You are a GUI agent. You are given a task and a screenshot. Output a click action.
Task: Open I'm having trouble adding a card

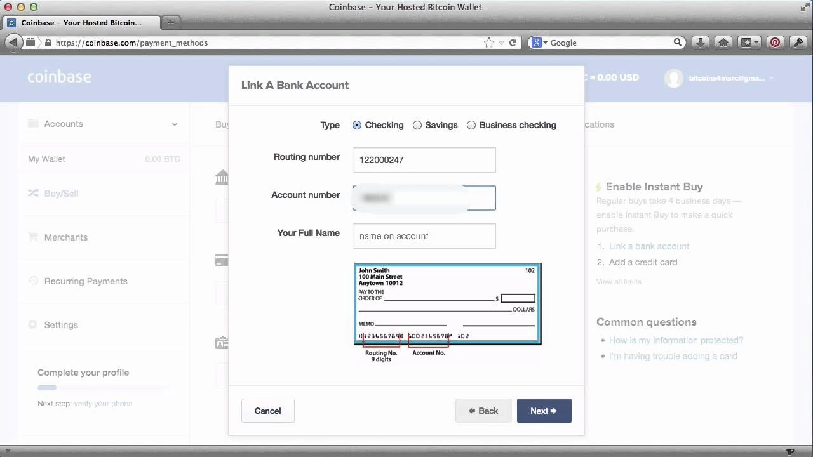point(673,356)
